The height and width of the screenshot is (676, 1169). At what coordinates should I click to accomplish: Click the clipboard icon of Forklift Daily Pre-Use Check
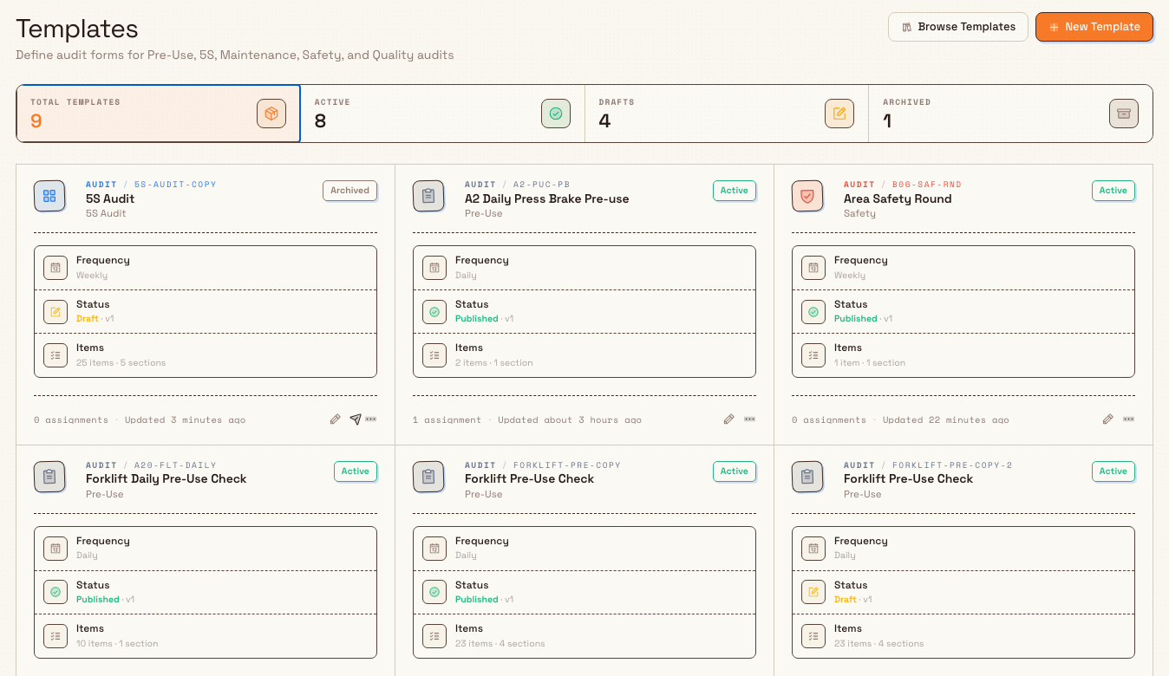49,477
